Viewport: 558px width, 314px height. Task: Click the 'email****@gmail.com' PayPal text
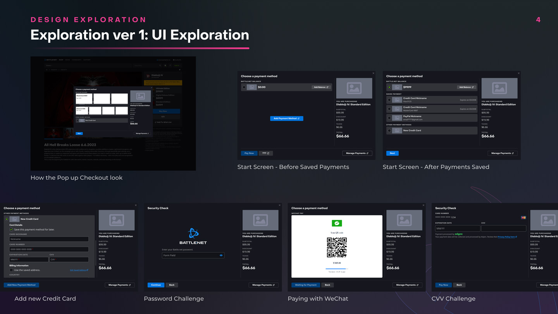413,119
